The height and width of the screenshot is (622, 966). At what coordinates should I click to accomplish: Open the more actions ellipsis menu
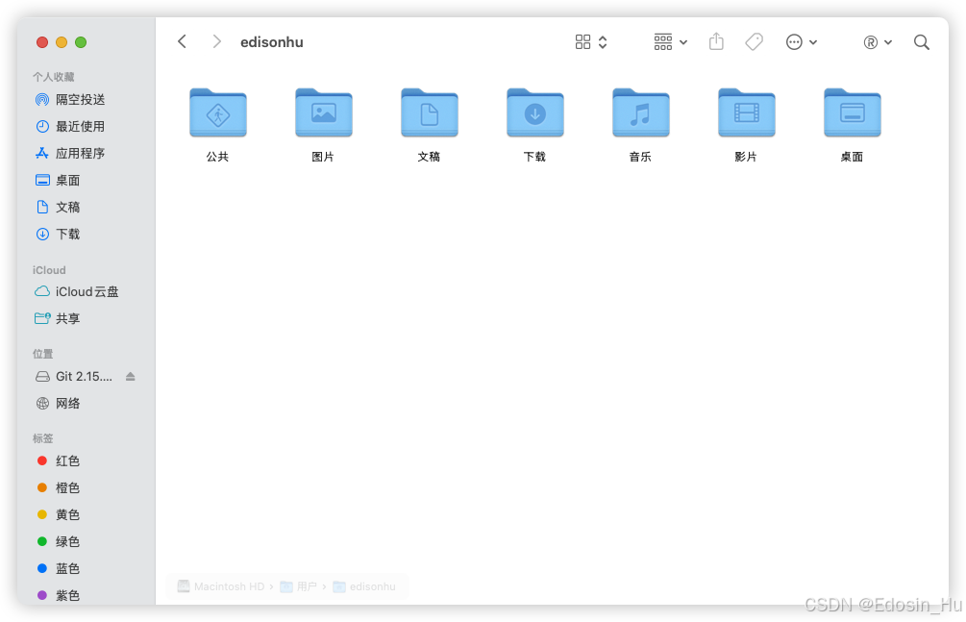(x=801, y=42)
